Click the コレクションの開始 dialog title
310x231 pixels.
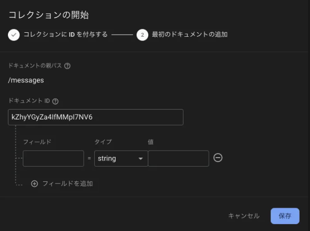(x=49, y=15)
